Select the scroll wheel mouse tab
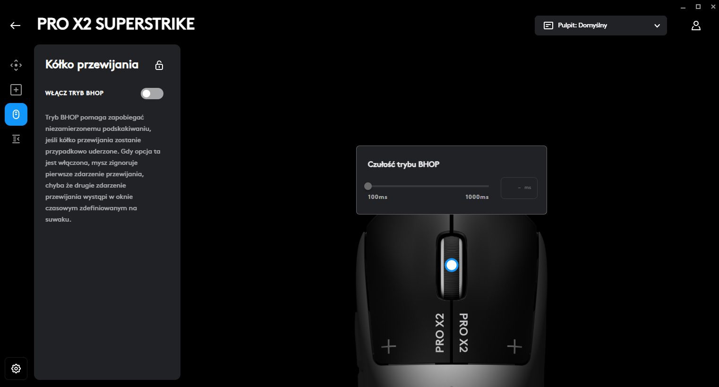The image size is (719, 387). [x=16, y=114]
